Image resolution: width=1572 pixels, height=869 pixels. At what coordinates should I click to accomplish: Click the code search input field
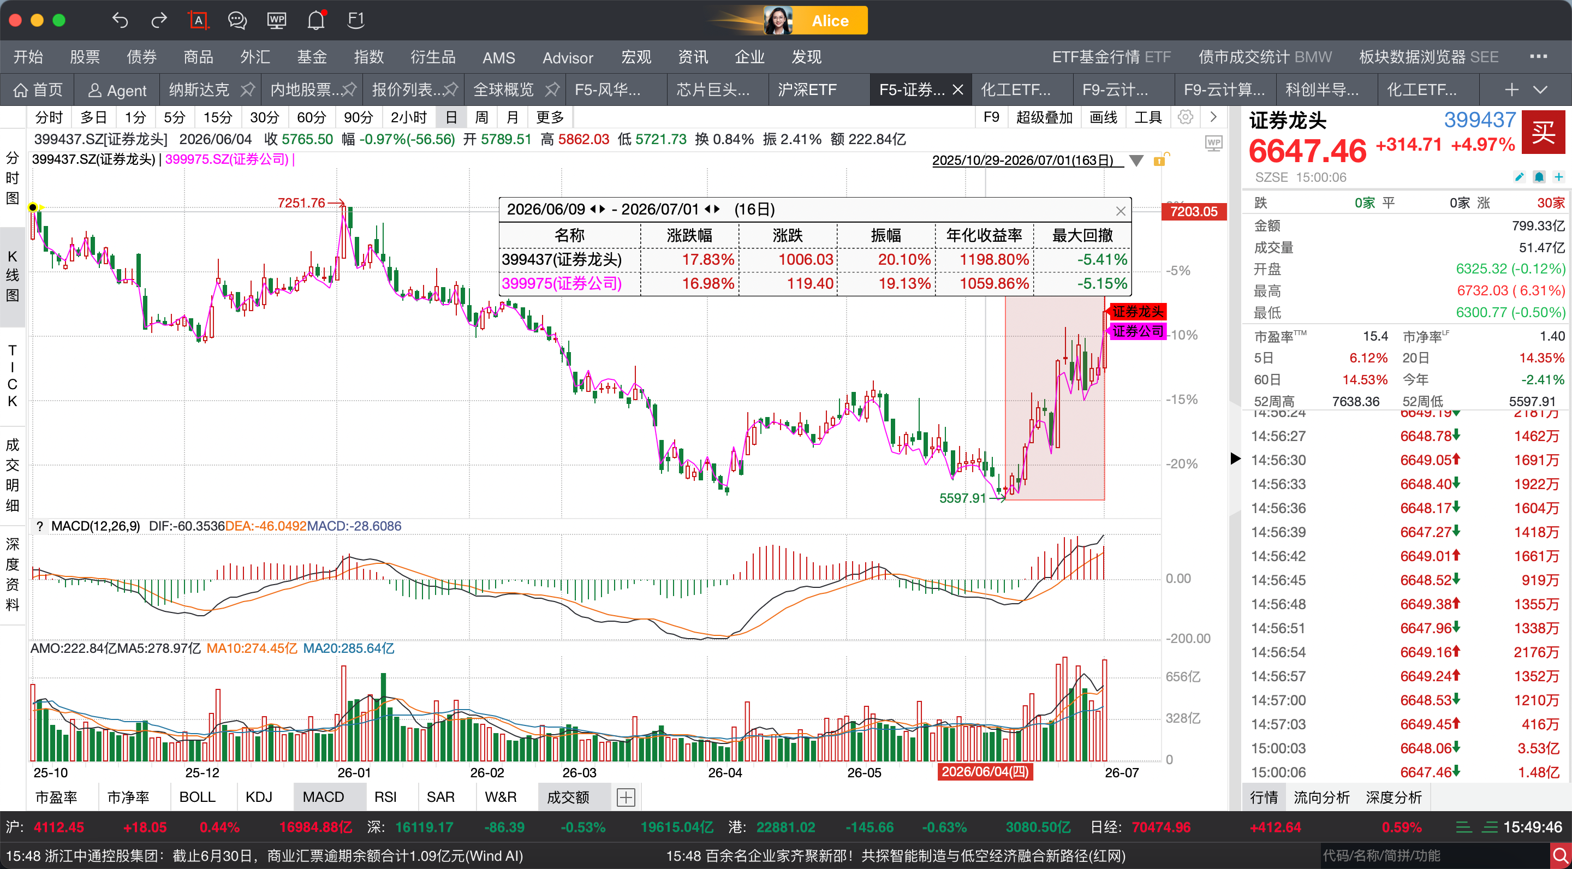(x=1434, y=855)
